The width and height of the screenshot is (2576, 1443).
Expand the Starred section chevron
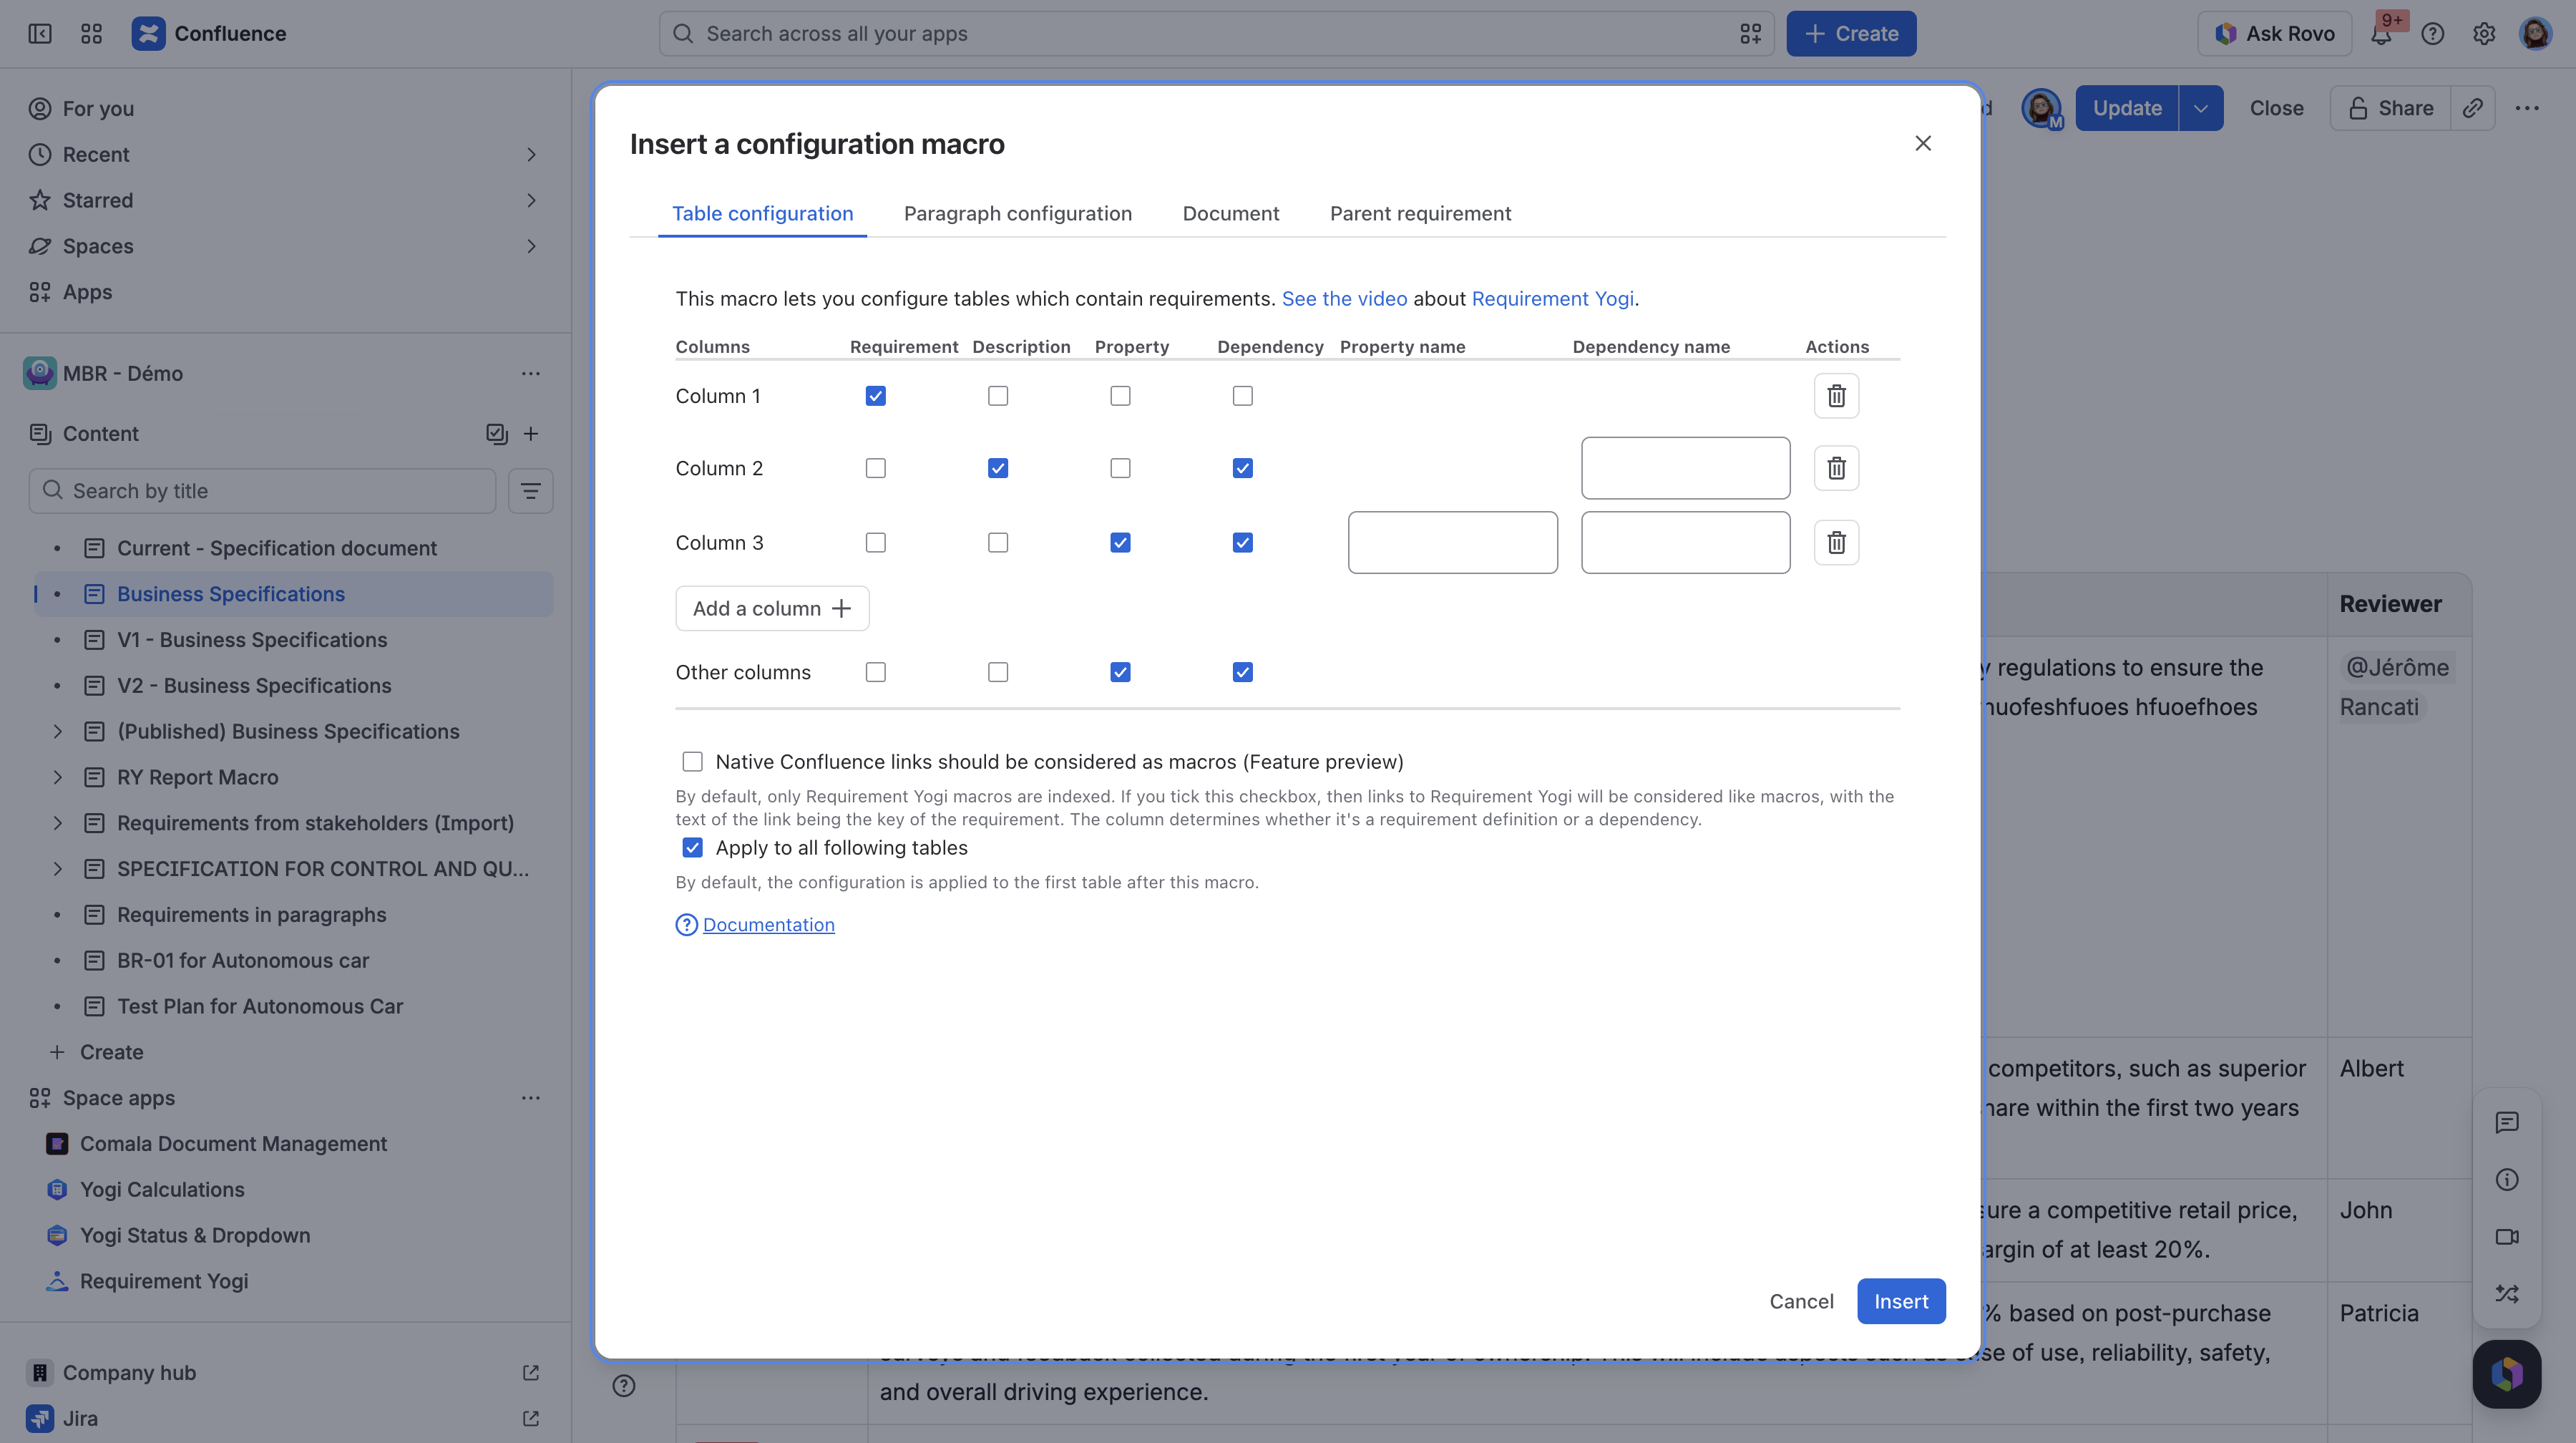531,201
